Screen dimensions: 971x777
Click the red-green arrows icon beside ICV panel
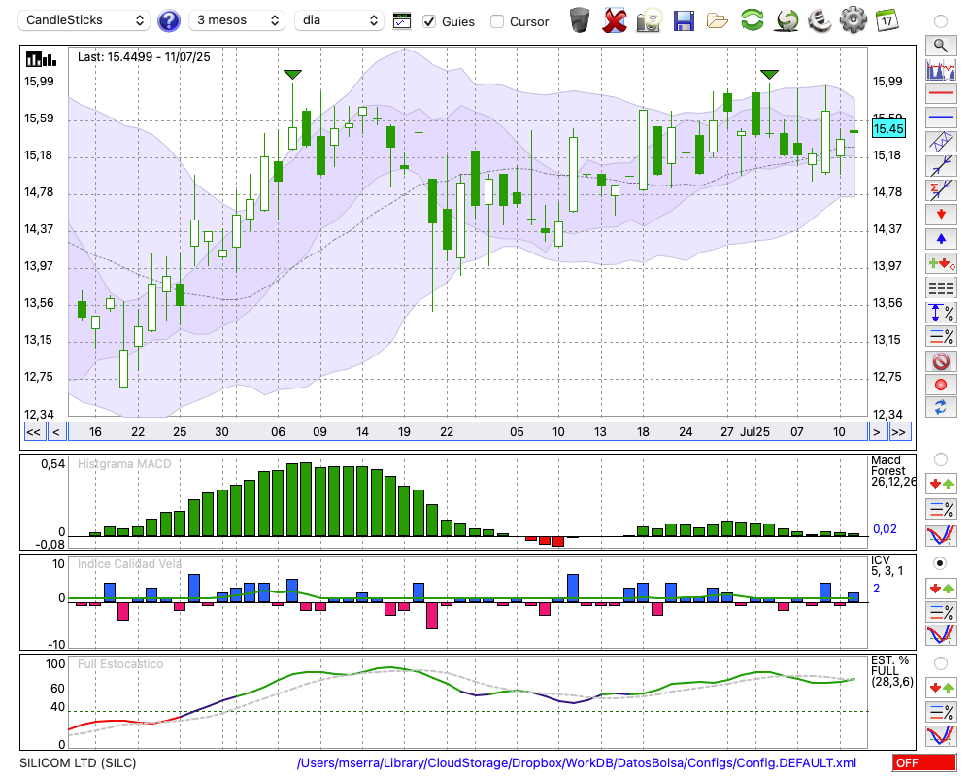pyautogui.click(x=941, y=588)
